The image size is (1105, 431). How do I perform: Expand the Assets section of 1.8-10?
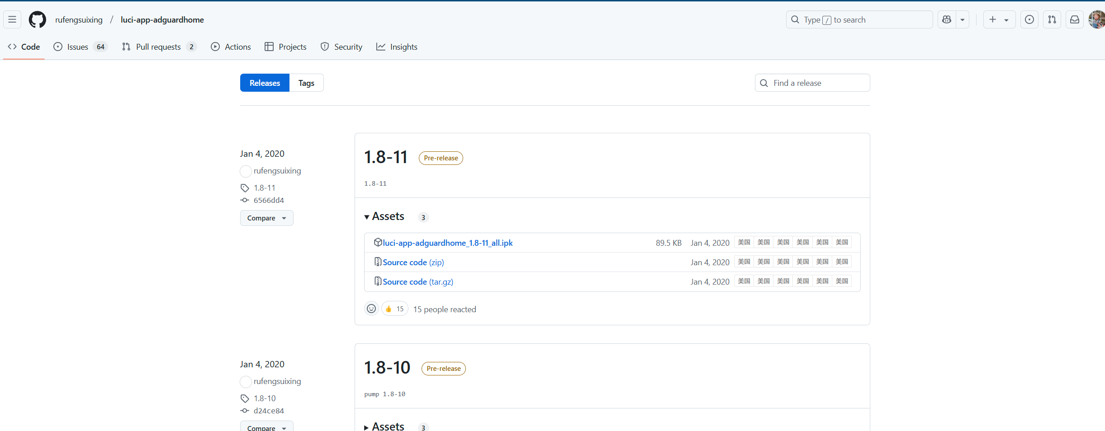(x=384, y=426)
